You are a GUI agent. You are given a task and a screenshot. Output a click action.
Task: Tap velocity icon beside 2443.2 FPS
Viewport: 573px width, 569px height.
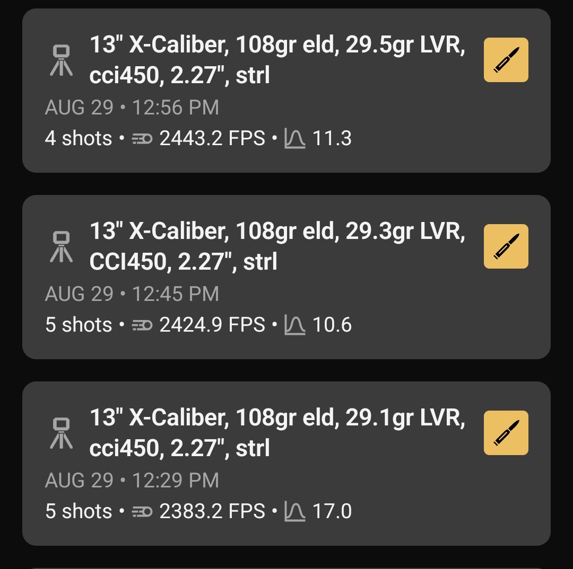[x=142, y=139]
